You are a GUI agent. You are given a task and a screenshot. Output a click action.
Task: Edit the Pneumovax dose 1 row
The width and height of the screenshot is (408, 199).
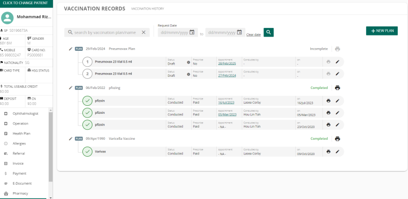click(x=337, y=62)
